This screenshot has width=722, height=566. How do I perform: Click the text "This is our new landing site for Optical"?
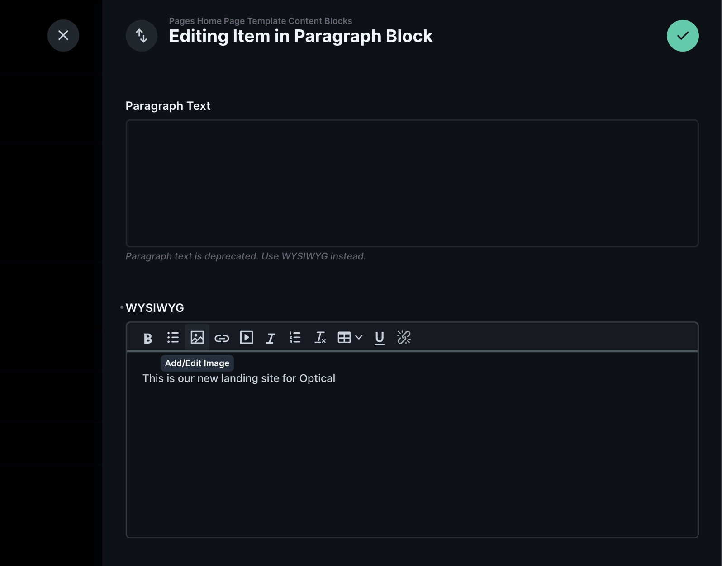pyautogui.click(x=239, y=378)
